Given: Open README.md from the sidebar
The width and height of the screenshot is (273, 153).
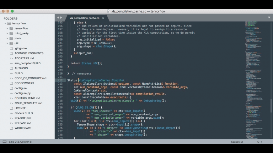Looking at the screenshot, I should pyautogui.click(x=22, y=118).
